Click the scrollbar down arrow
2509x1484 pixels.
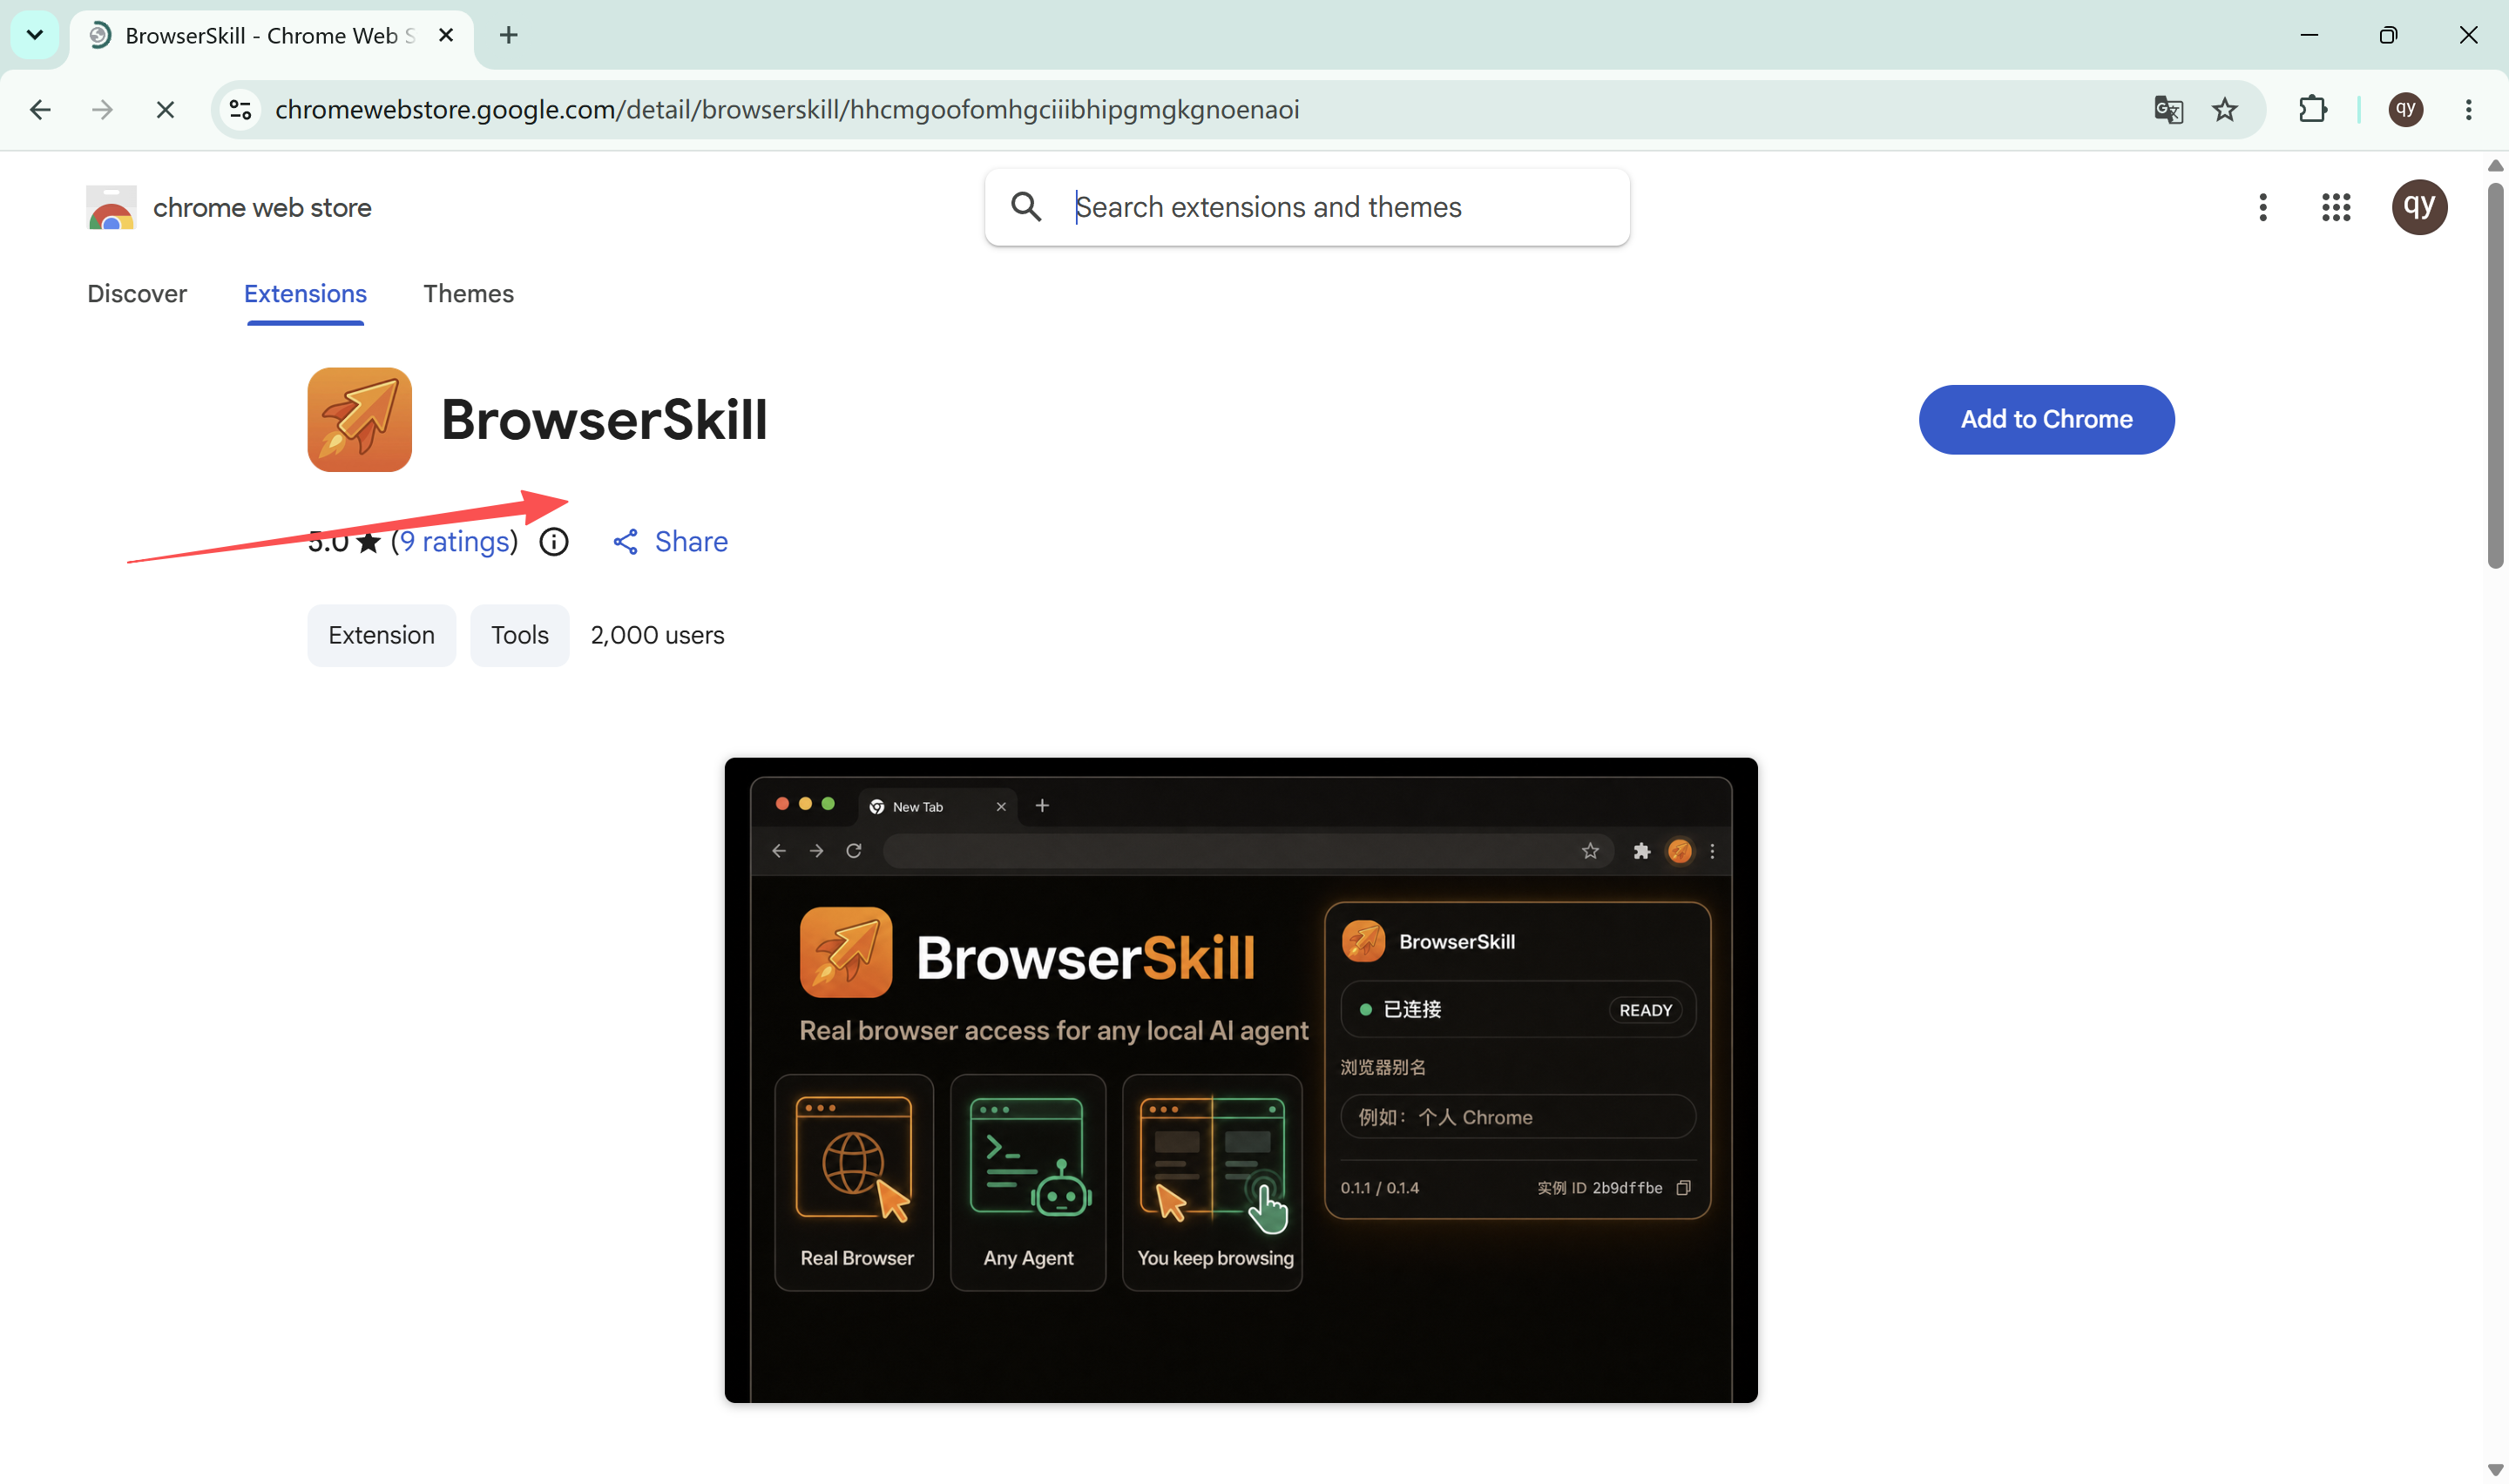pyautogui.click(x=2495, y=1470)
